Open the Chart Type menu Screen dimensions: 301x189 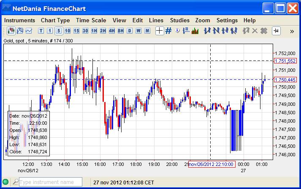point(55,21)
